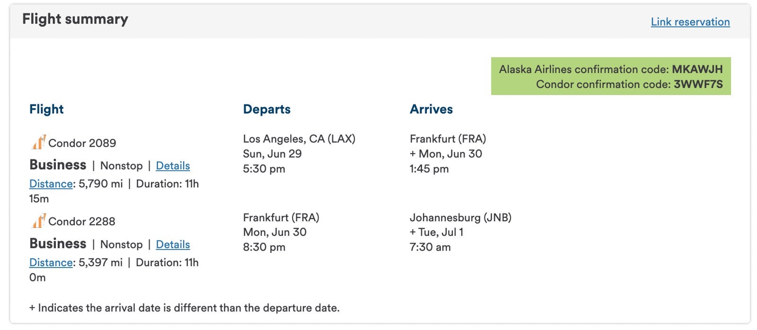Click the Condor logo beside flight 2288
757x330 pixels.
coord(38,221)
